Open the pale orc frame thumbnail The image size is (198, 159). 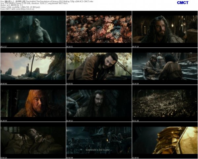pyautogui.click(x=33, y=29)
